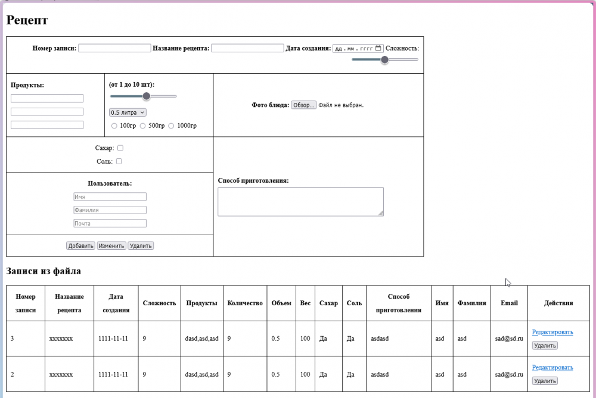The width and height of the screenshot is (596, 398).
Task: Open the calendar picker icon in date field
Action: tap(378, 48)
